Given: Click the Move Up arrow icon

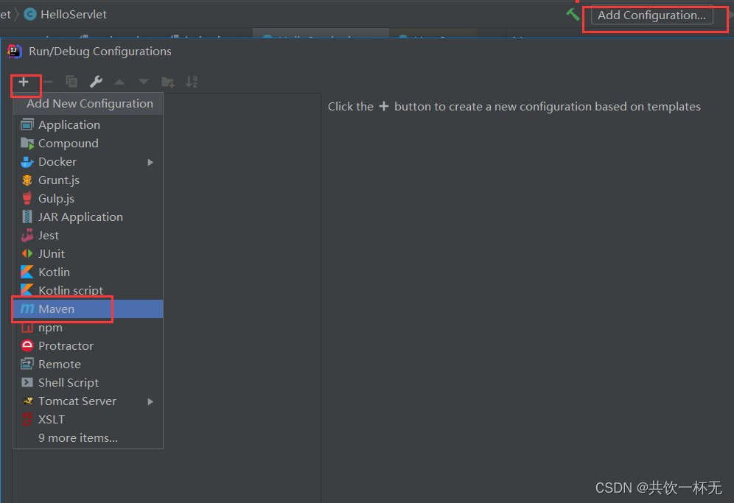Looking at the screenshot, I should pos(119,82).
